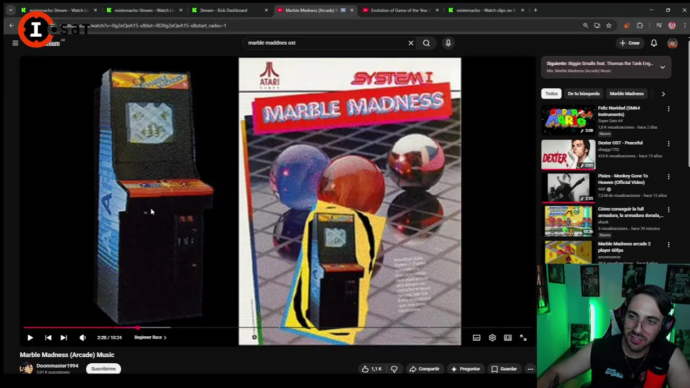Viewport: 690px width, 388px height.
Task: Seek on the red video progress bar
Action: [x=278, y=327]
